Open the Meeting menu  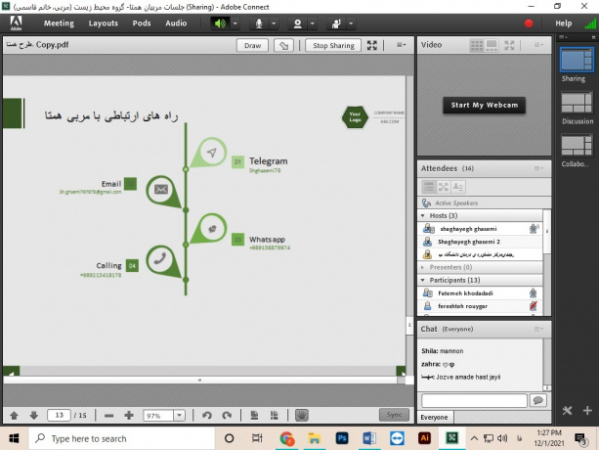[x=59, y=23]
